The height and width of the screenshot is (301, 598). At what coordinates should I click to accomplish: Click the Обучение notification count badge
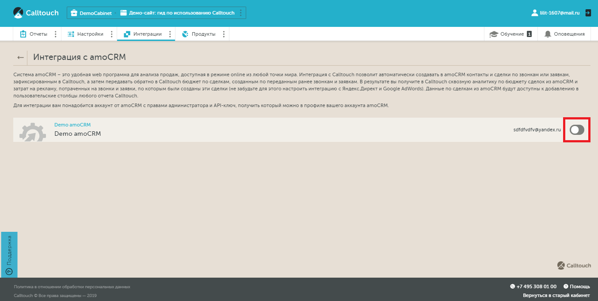[529, 34]
